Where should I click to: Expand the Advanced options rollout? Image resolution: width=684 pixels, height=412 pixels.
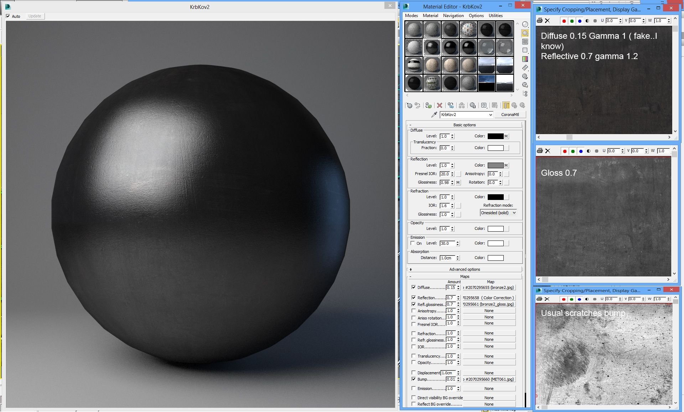pyautogui.click(x=465, y=269)
